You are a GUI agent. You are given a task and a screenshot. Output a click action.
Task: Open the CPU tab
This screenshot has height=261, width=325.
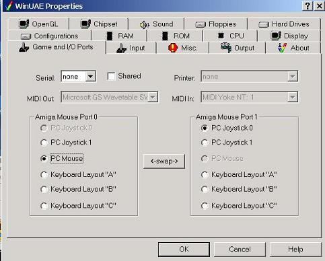230,36
